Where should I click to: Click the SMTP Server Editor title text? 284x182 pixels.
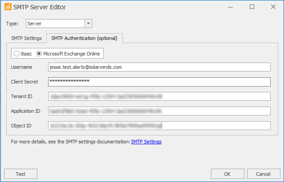pyautogui.click(x=40, y=7)
